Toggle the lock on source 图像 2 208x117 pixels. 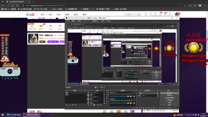tap(107, 99)
